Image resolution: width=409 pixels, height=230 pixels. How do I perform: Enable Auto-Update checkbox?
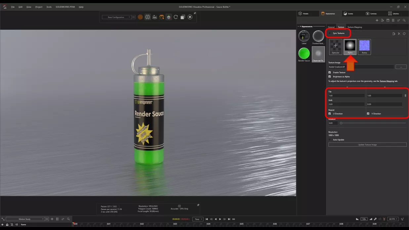pos(330,140)
